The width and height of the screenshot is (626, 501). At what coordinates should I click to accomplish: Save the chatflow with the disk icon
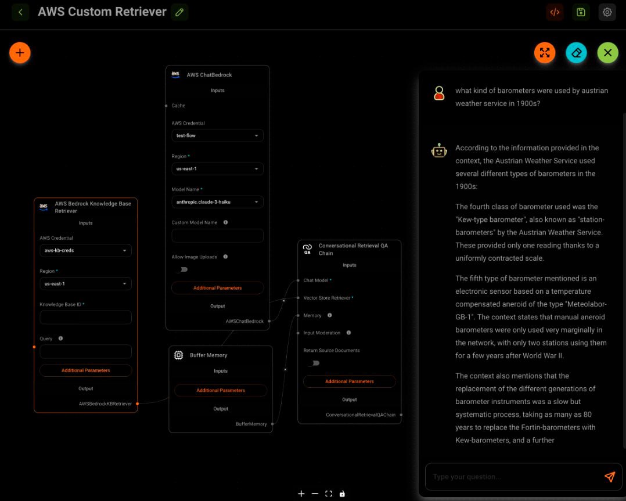point(581,12)
